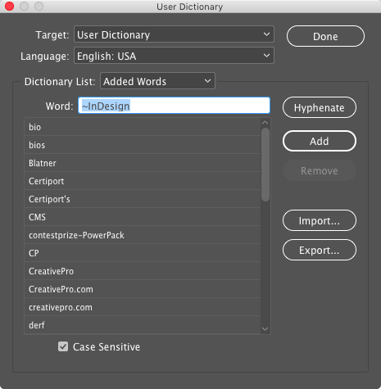Click the Import... button
This screenshot has height=389, width=381.
(320, 220)
